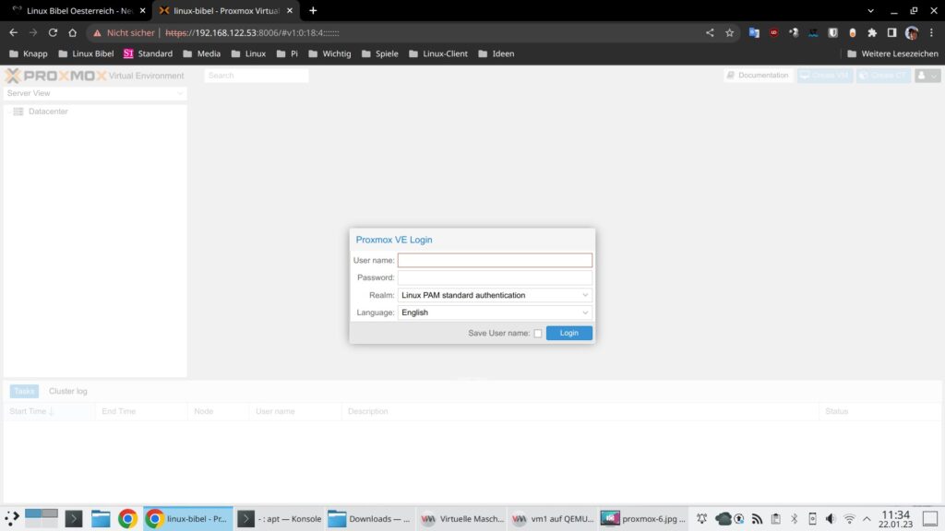Expand hidden system tray icons arrow
This screenshot has height=531, width=945.
pyautogui.click(x=867, y=518)
